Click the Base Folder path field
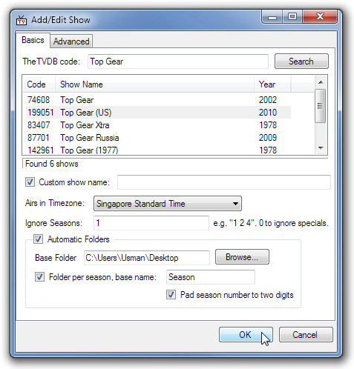354x369 pixels. (147, 258)
